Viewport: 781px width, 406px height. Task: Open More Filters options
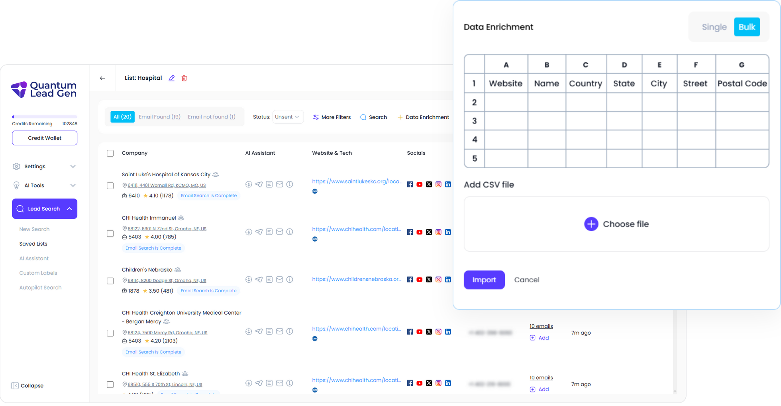pyautogui.click(x=332, y=117)
